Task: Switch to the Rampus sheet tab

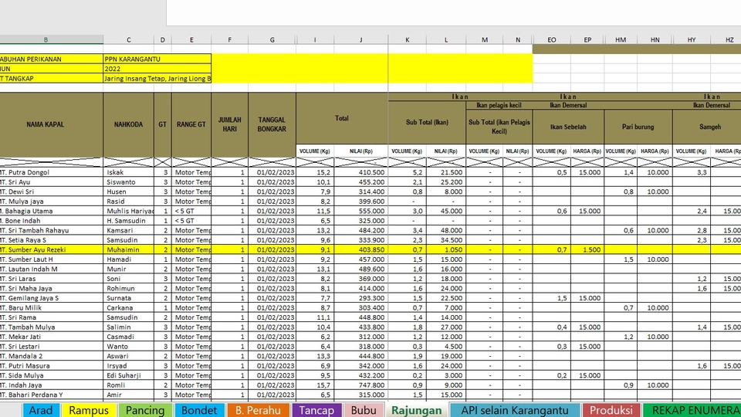Action: 89,410
